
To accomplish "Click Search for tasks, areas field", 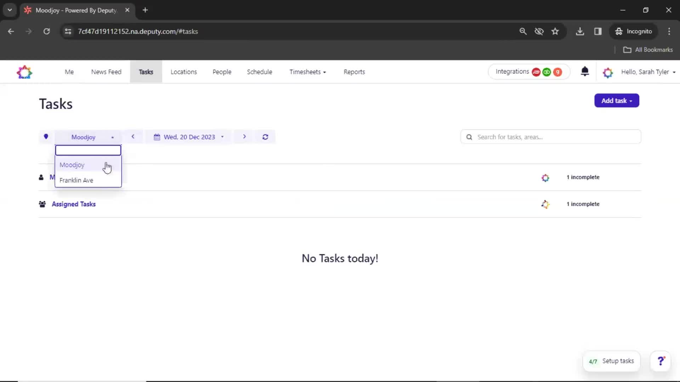I will click(551, 137).
